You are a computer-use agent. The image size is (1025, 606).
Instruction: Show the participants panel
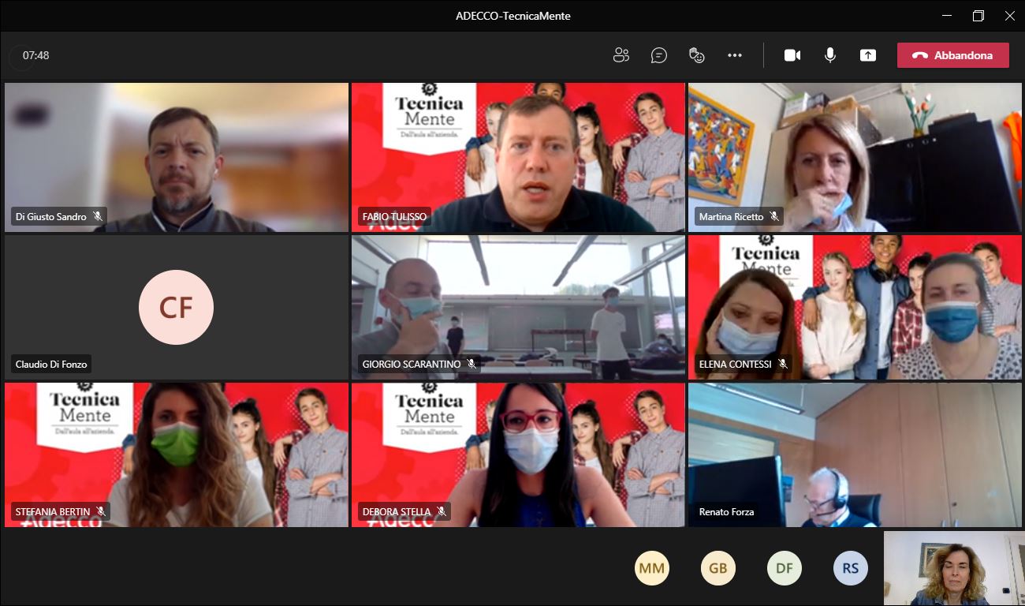pyautogui.click(x=621, y=55)
